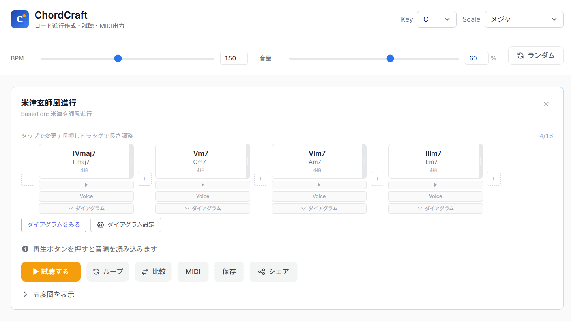Open the Scale dropdown showing メジャー

click(x=524, y=19)
